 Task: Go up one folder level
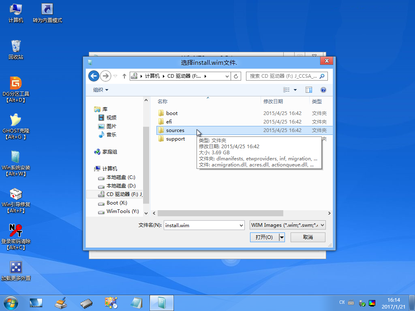[x=124, y=76]
